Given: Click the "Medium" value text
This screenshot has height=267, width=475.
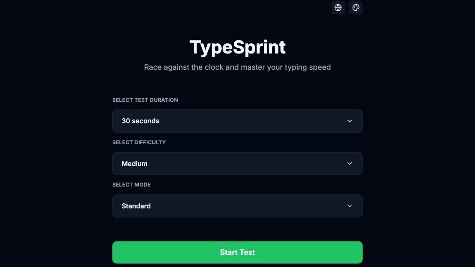Looking at the screenshot, I should [135, 164].
